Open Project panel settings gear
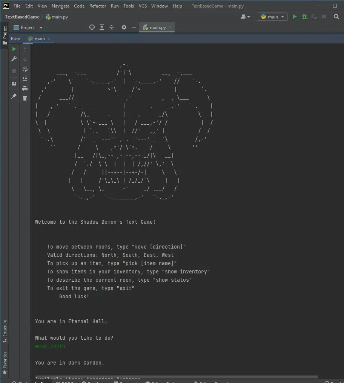This screenshot has height=383, width=344. (x=124, y=27)
